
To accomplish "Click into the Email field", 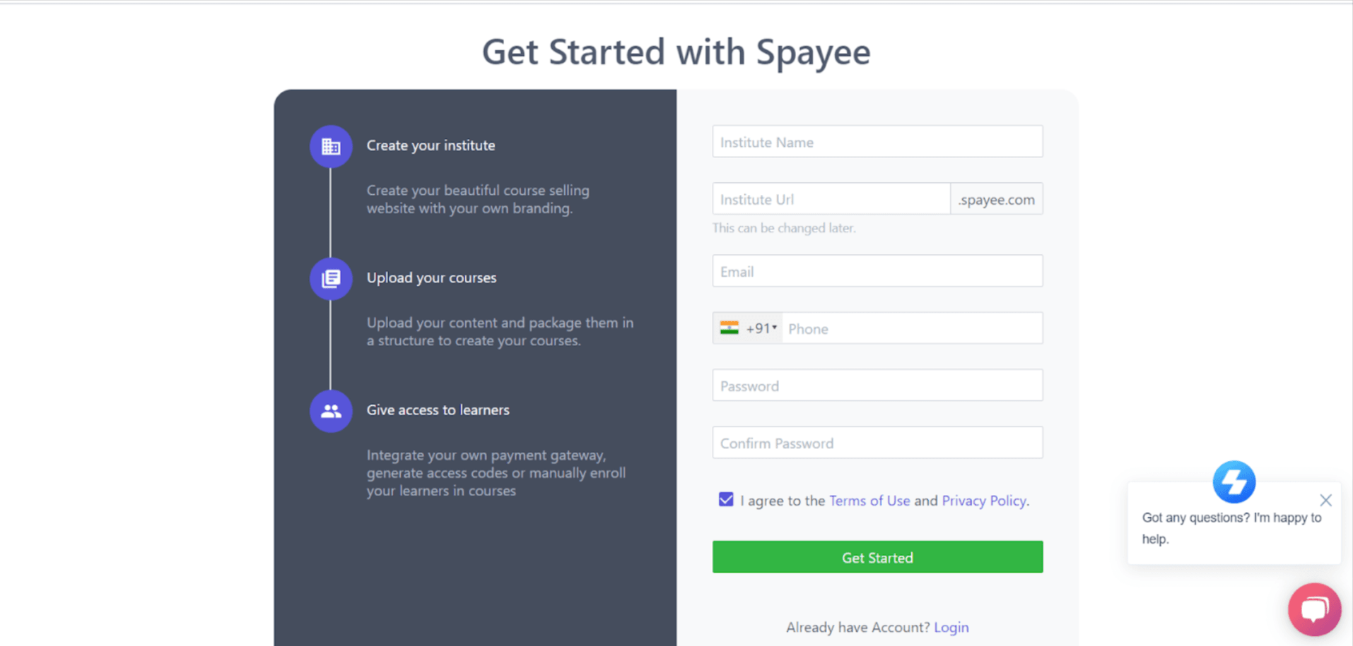I will 877,271.
